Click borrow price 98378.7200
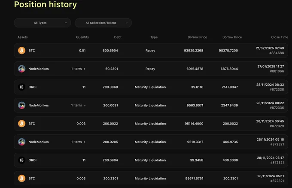Viewport: 292px width, 188px height. pos(228,51)
